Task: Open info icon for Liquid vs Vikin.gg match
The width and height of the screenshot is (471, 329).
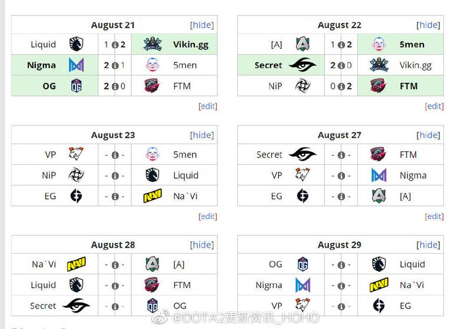Action: click(x=115, y=45)
